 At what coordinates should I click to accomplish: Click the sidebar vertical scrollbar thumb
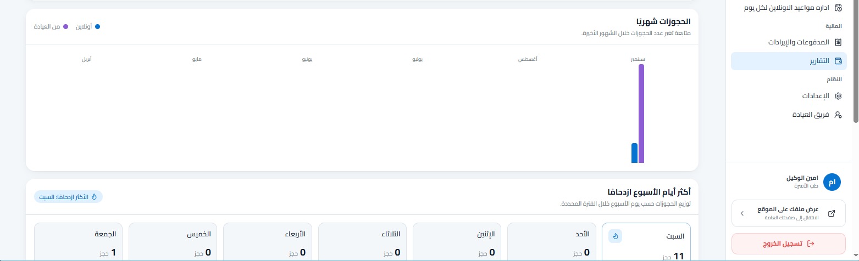coord(855,60)
